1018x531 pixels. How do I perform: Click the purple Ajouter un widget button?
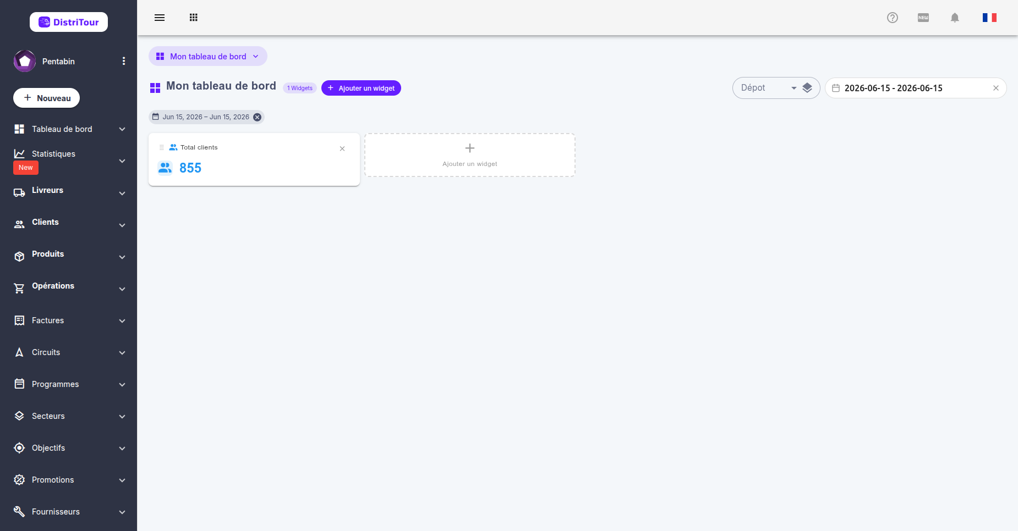(361, 88)
